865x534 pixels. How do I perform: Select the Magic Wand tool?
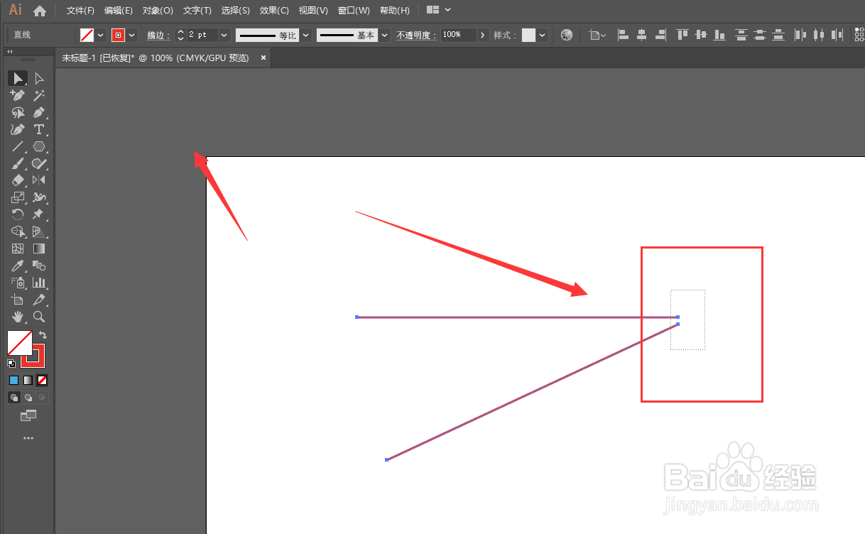(39, 95)
